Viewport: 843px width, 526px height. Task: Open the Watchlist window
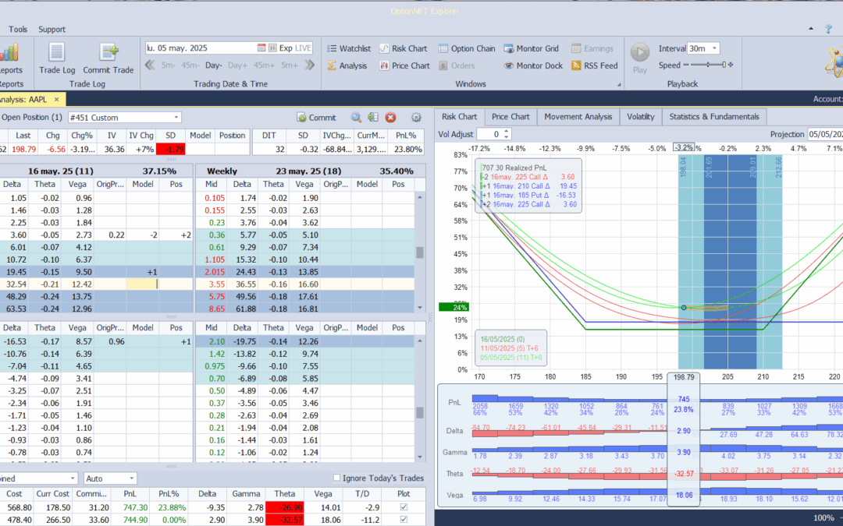348,48
